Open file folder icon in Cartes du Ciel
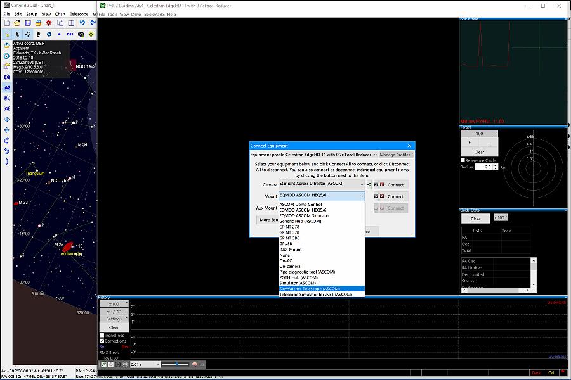This screenshot has width=571, height=380. tap(17, 23)
